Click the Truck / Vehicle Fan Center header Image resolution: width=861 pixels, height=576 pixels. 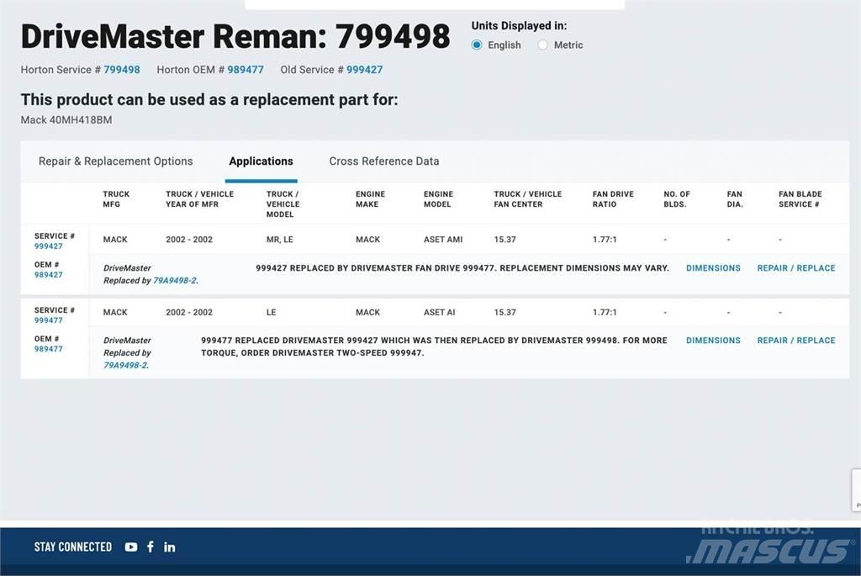tap(527, 199)
